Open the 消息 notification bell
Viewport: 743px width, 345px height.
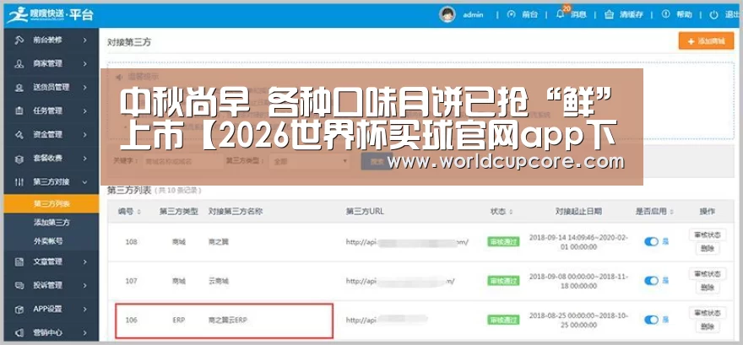click(x=561, y=14)
